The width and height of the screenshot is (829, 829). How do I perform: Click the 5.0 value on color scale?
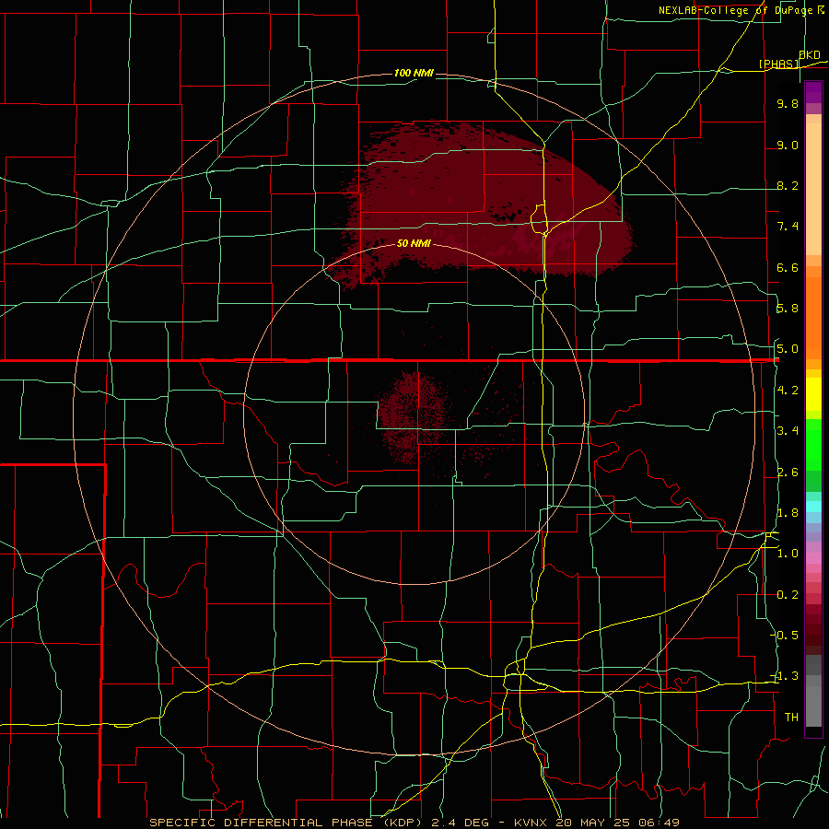click(x=788, y=349)
